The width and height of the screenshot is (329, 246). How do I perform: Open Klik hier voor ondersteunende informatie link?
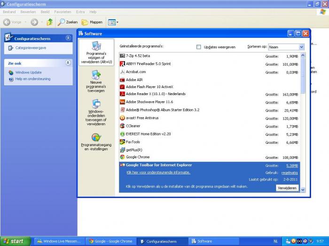(158, 172)
